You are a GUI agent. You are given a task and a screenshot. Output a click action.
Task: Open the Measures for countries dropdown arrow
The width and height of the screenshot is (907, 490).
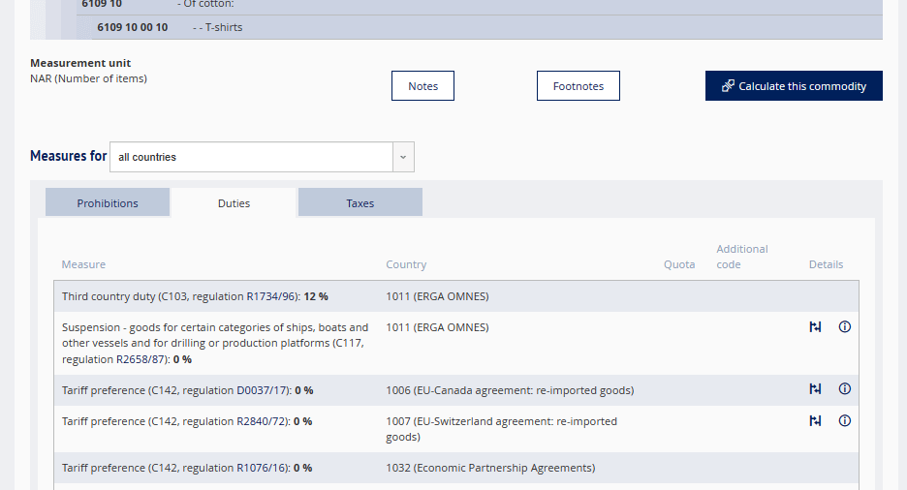403,157
